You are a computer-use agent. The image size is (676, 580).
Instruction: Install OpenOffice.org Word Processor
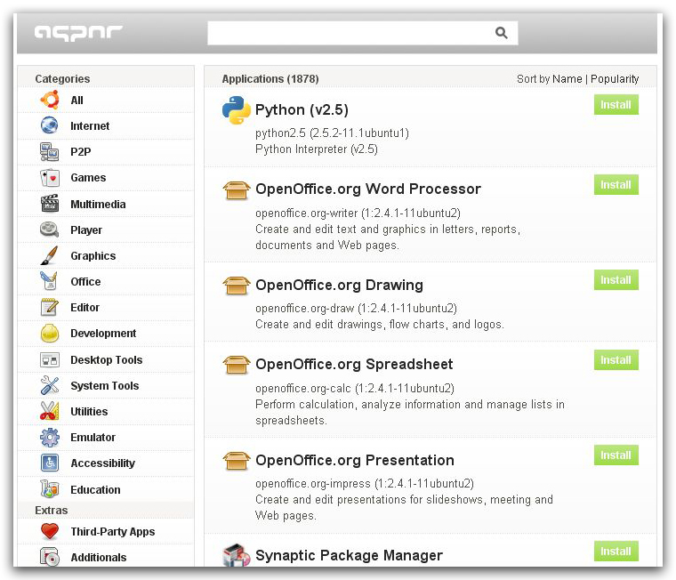616,185
